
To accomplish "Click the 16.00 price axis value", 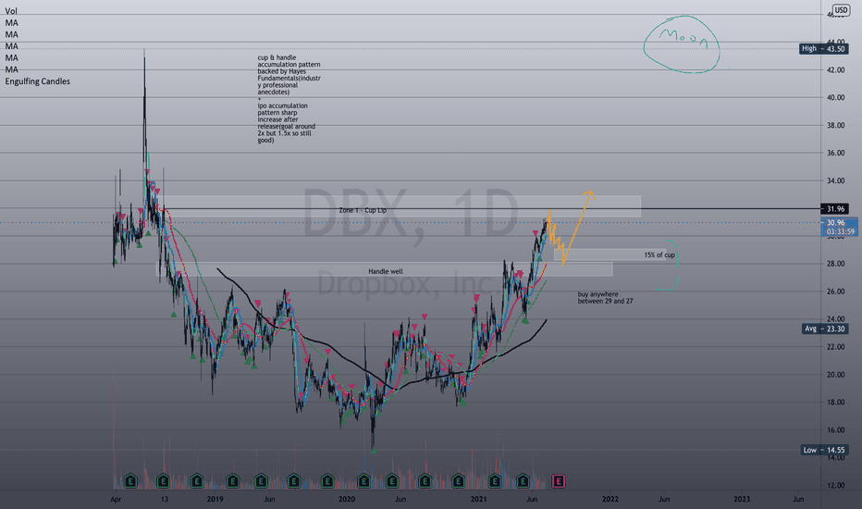I will pos(835,429).
